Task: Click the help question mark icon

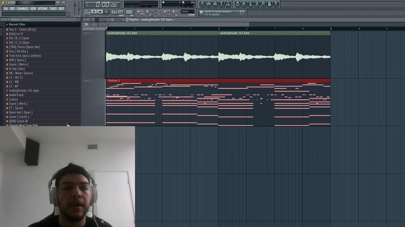Action: point(276,4)
